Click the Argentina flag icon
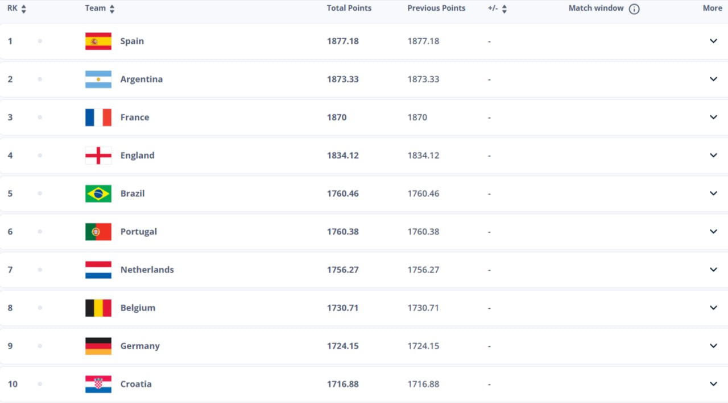This screenshot has width=728, height=403. click(x=98, y=79)
